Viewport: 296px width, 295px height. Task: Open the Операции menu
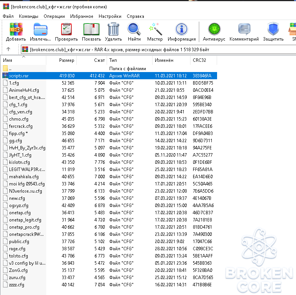coord(54,16)
